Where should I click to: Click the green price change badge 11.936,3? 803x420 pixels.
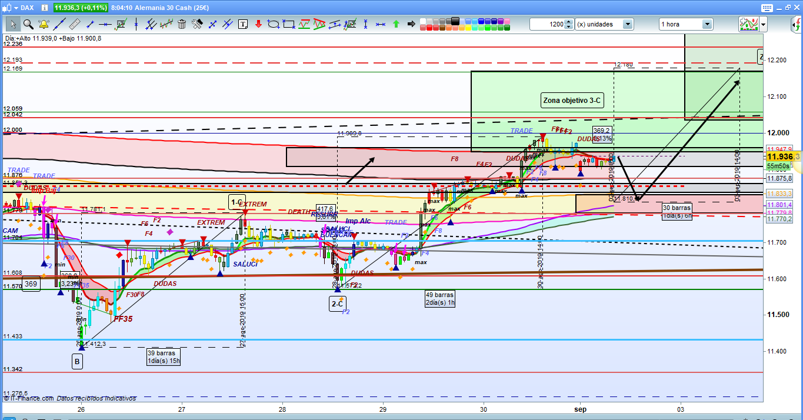pyautogui.click(x=81, y=8)
